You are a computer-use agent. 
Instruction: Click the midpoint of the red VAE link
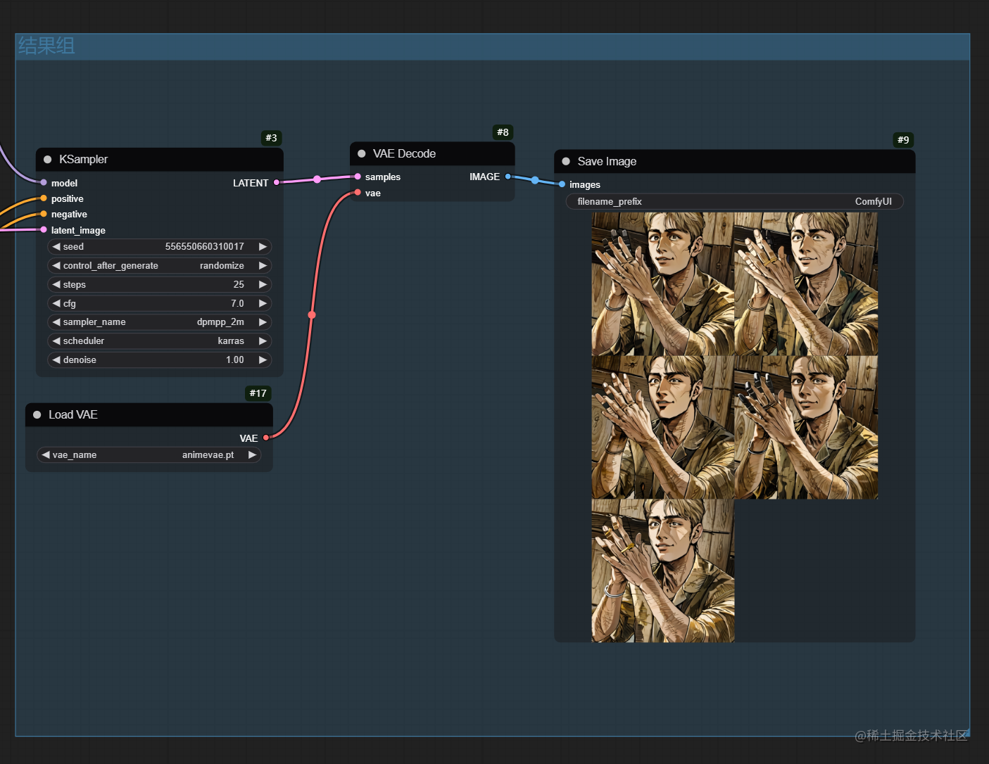click(x=312, y=315)
